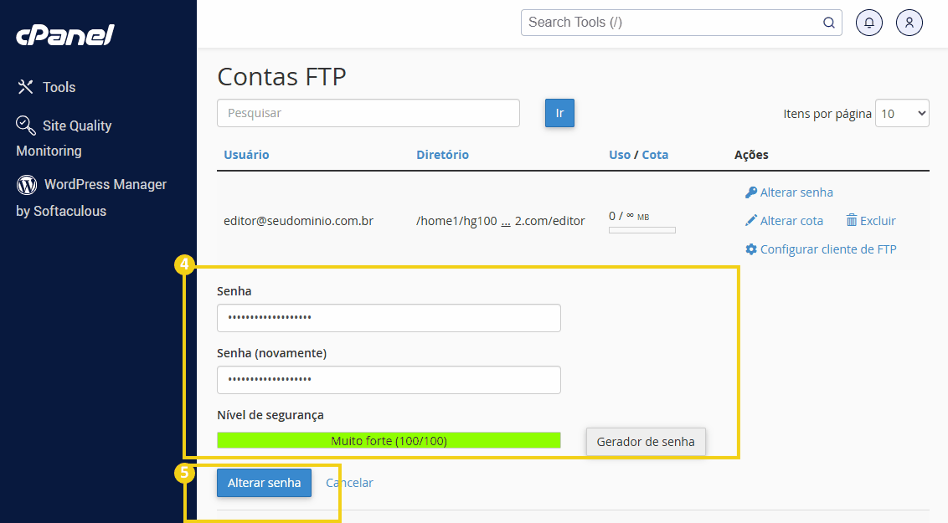Open notifications bell

point(868,23)
